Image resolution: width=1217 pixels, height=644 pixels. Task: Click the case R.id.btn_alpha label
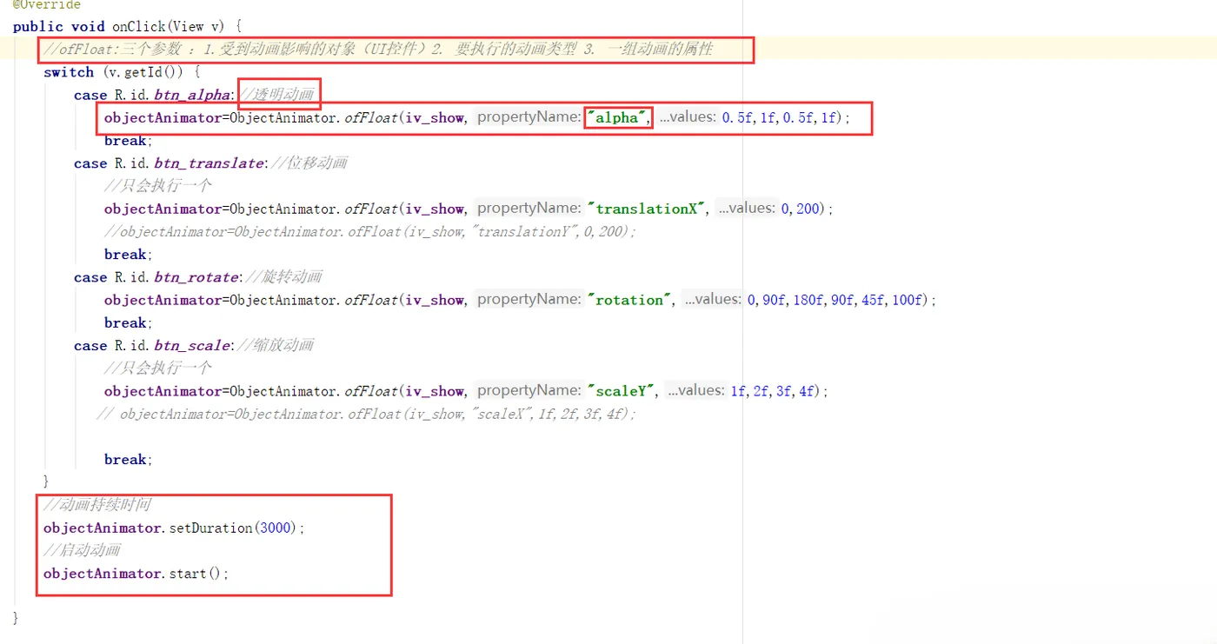[153, 95]
